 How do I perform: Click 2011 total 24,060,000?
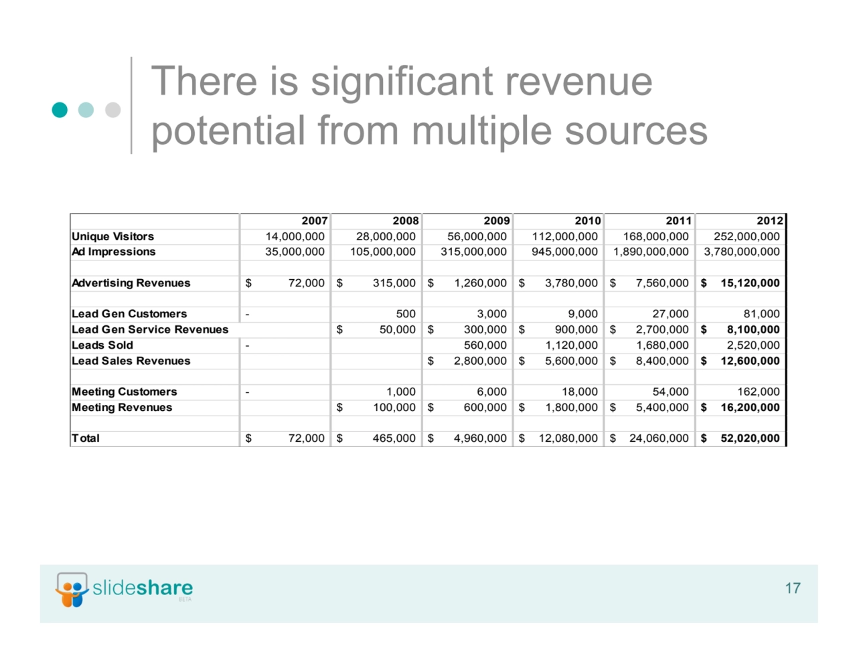click(659, 438)
